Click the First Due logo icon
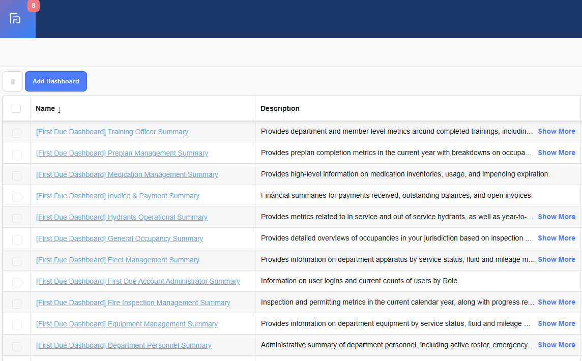Viewport: 582px width, 361px height. point(15,19)
